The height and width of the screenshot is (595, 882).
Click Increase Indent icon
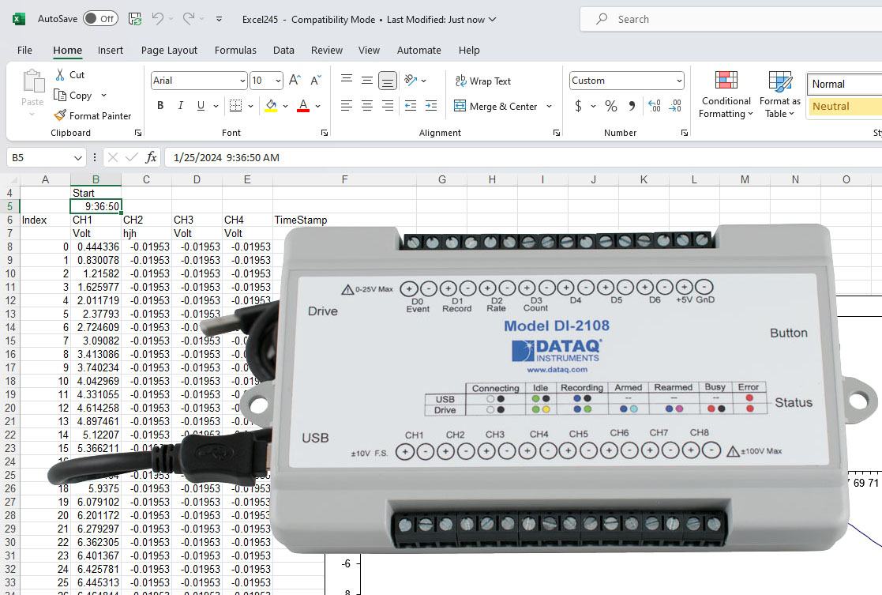pos(431,105)
